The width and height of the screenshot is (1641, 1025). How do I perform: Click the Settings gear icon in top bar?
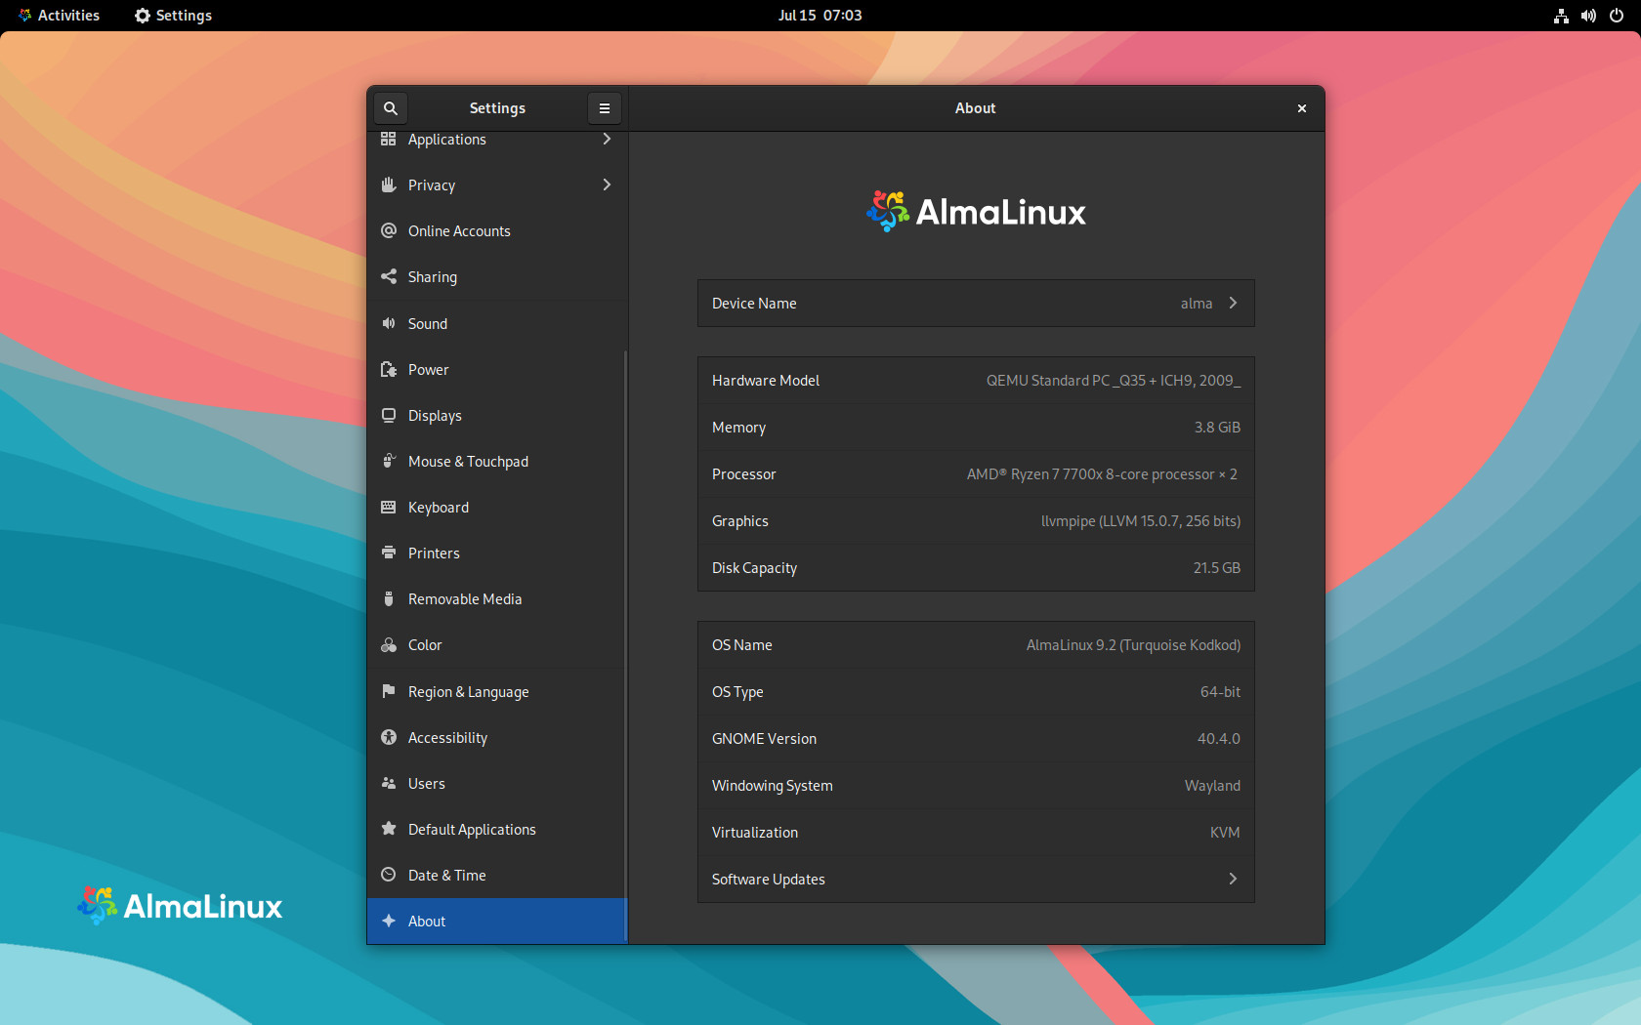(143, 16)
